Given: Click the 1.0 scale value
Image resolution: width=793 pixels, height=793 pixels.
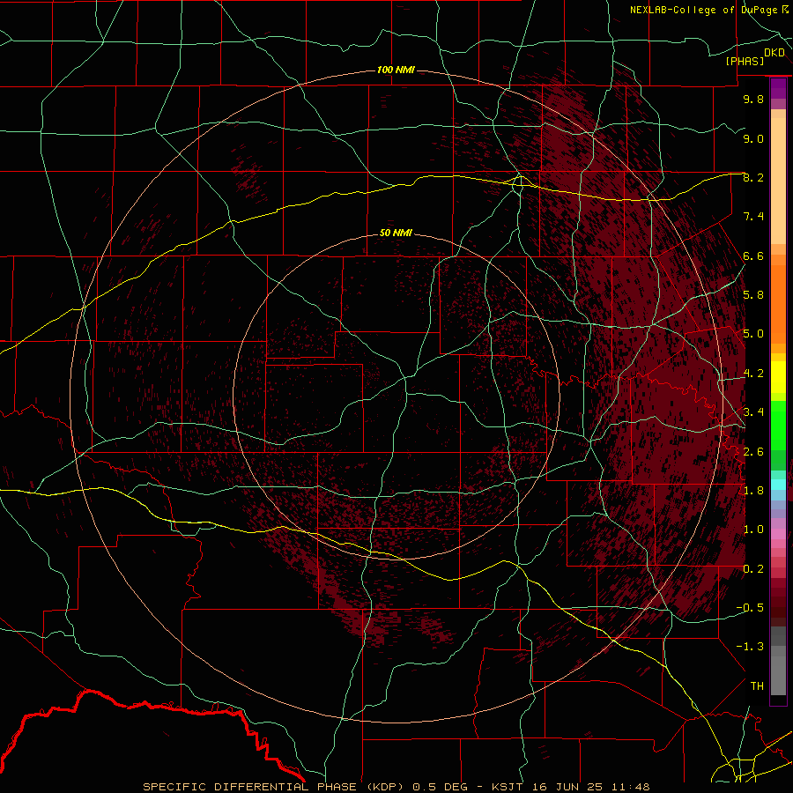Looking at the screenshot, I should pyautogui.click(x=753, y=530).
